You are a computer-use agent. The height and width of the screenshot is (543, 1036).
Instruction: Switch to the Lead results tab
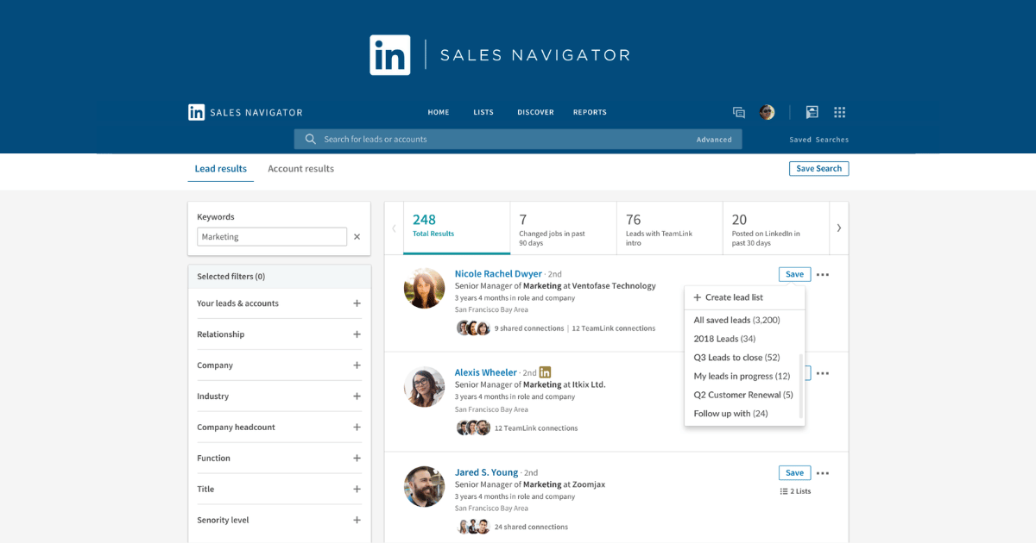(x=220, y=169)
